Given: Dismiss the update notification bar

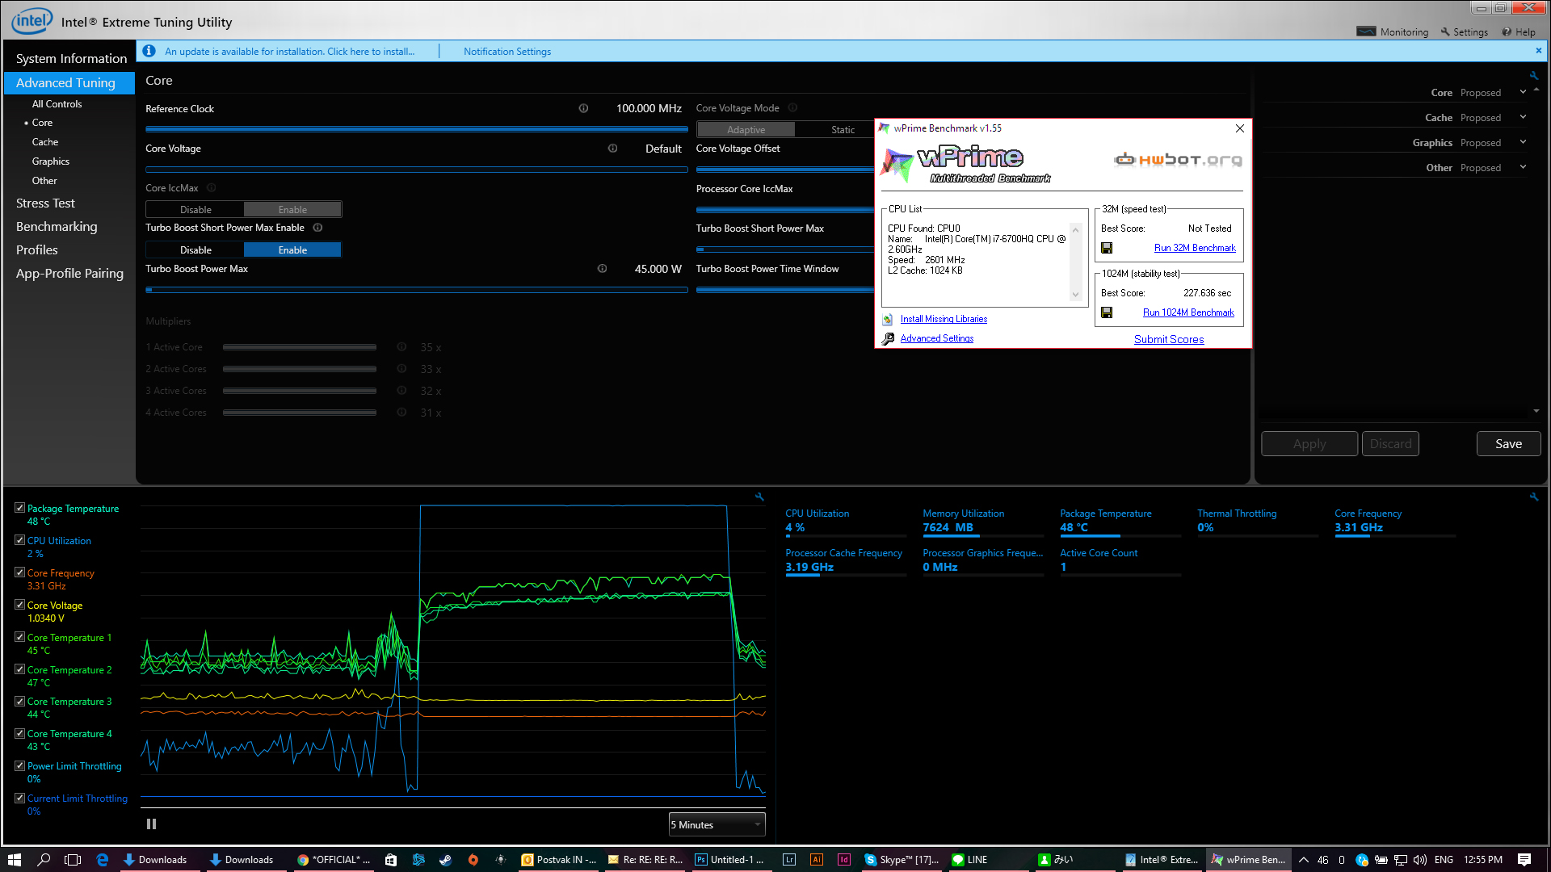Looking at the screenshot, I should coord(1538,50).
